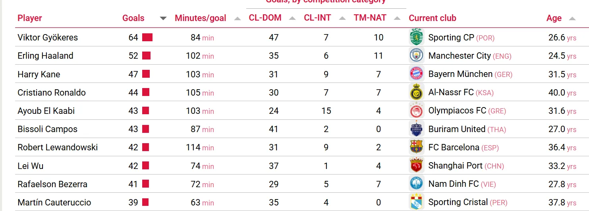Click the Buriram United club crest
Image resolution: width=589 pixels, height=211 pixels.
(417, 129)
